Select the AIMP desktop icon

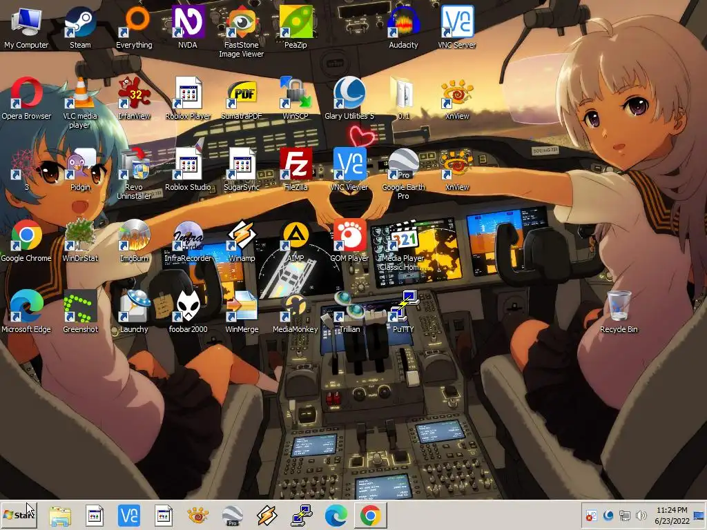(x=296, y=241)
